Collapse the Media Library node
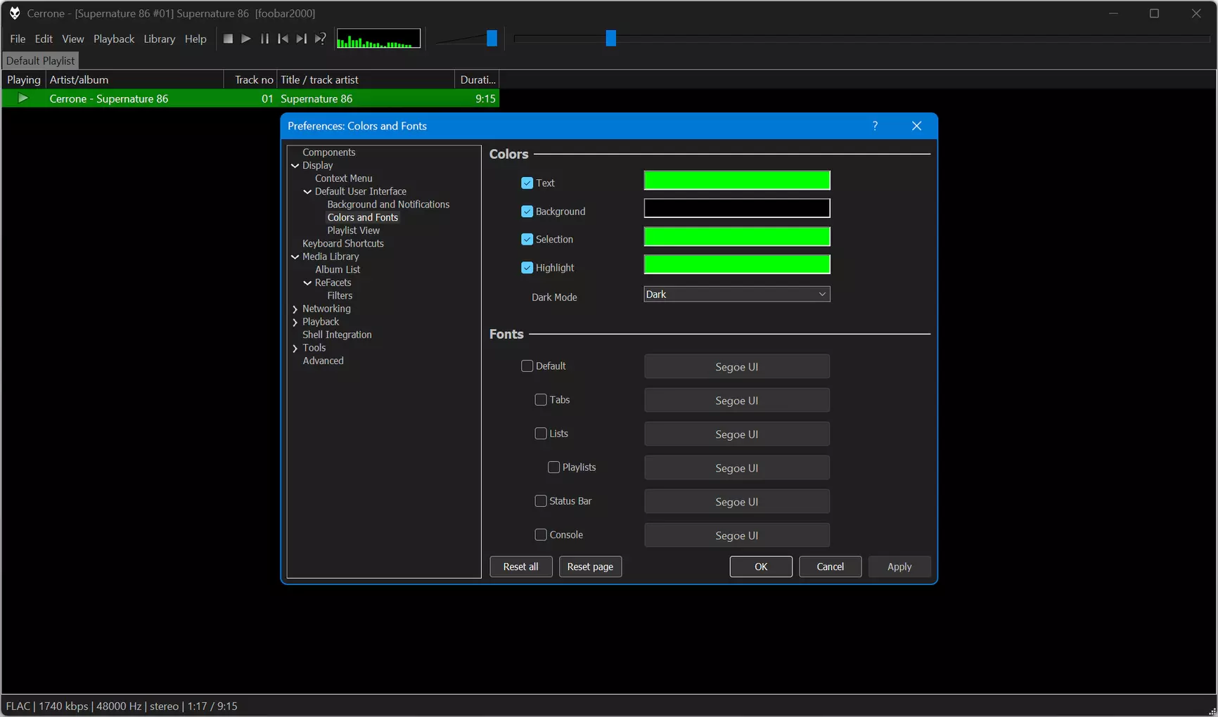The image size is (1218, 717). tap(295, 257)
